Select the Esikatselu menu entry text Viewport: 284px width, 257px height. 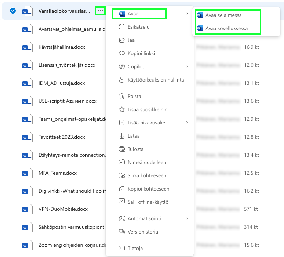tap(139, 27)
